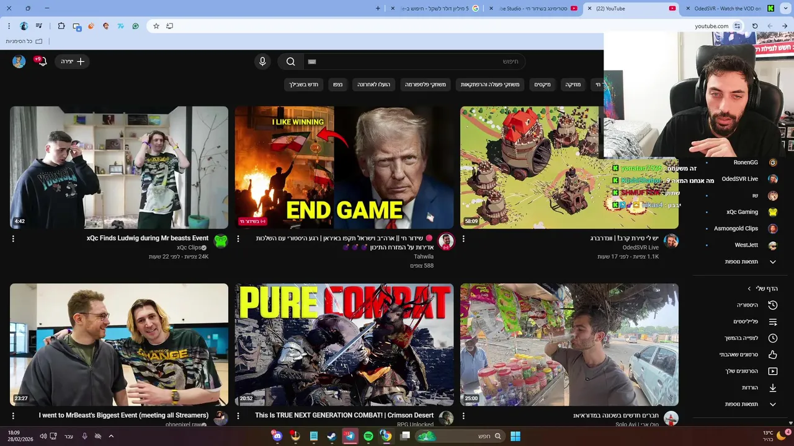The width and height of the screenshot is (794, 446).
Task: Open Liked videos (סרטונים שאהבתי) in sidebar
Action: 741,355
